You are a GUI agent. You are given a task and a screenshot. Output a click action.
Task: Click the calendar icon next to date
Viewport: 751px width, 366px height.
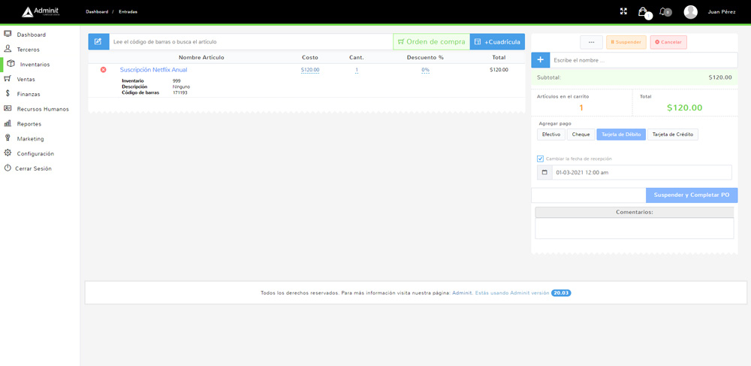tap(544, 172)
